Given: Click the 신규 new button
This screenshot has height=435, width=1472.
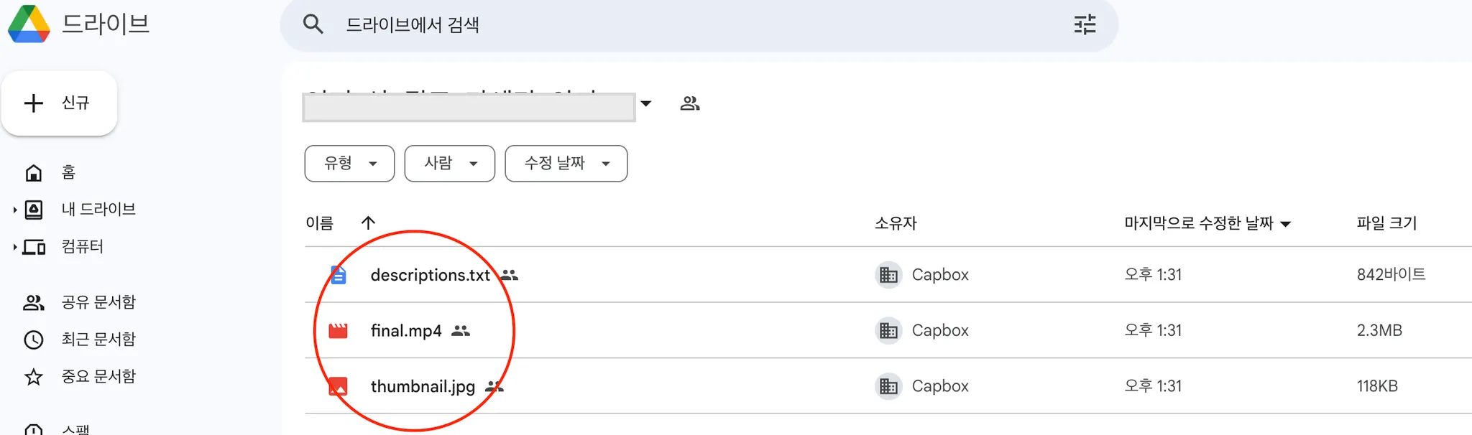Looking at the screenshot, I should [60, 103].
